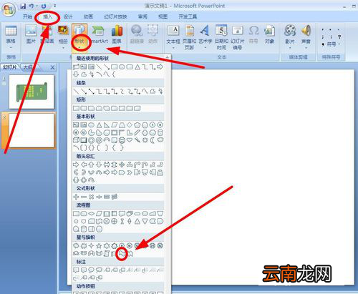The image size is (358, 294).
Task: Insert a SmartArt graphic
Action: (99, 34)
